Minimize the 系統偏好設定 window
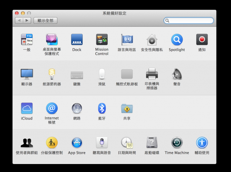 (23, 13)
